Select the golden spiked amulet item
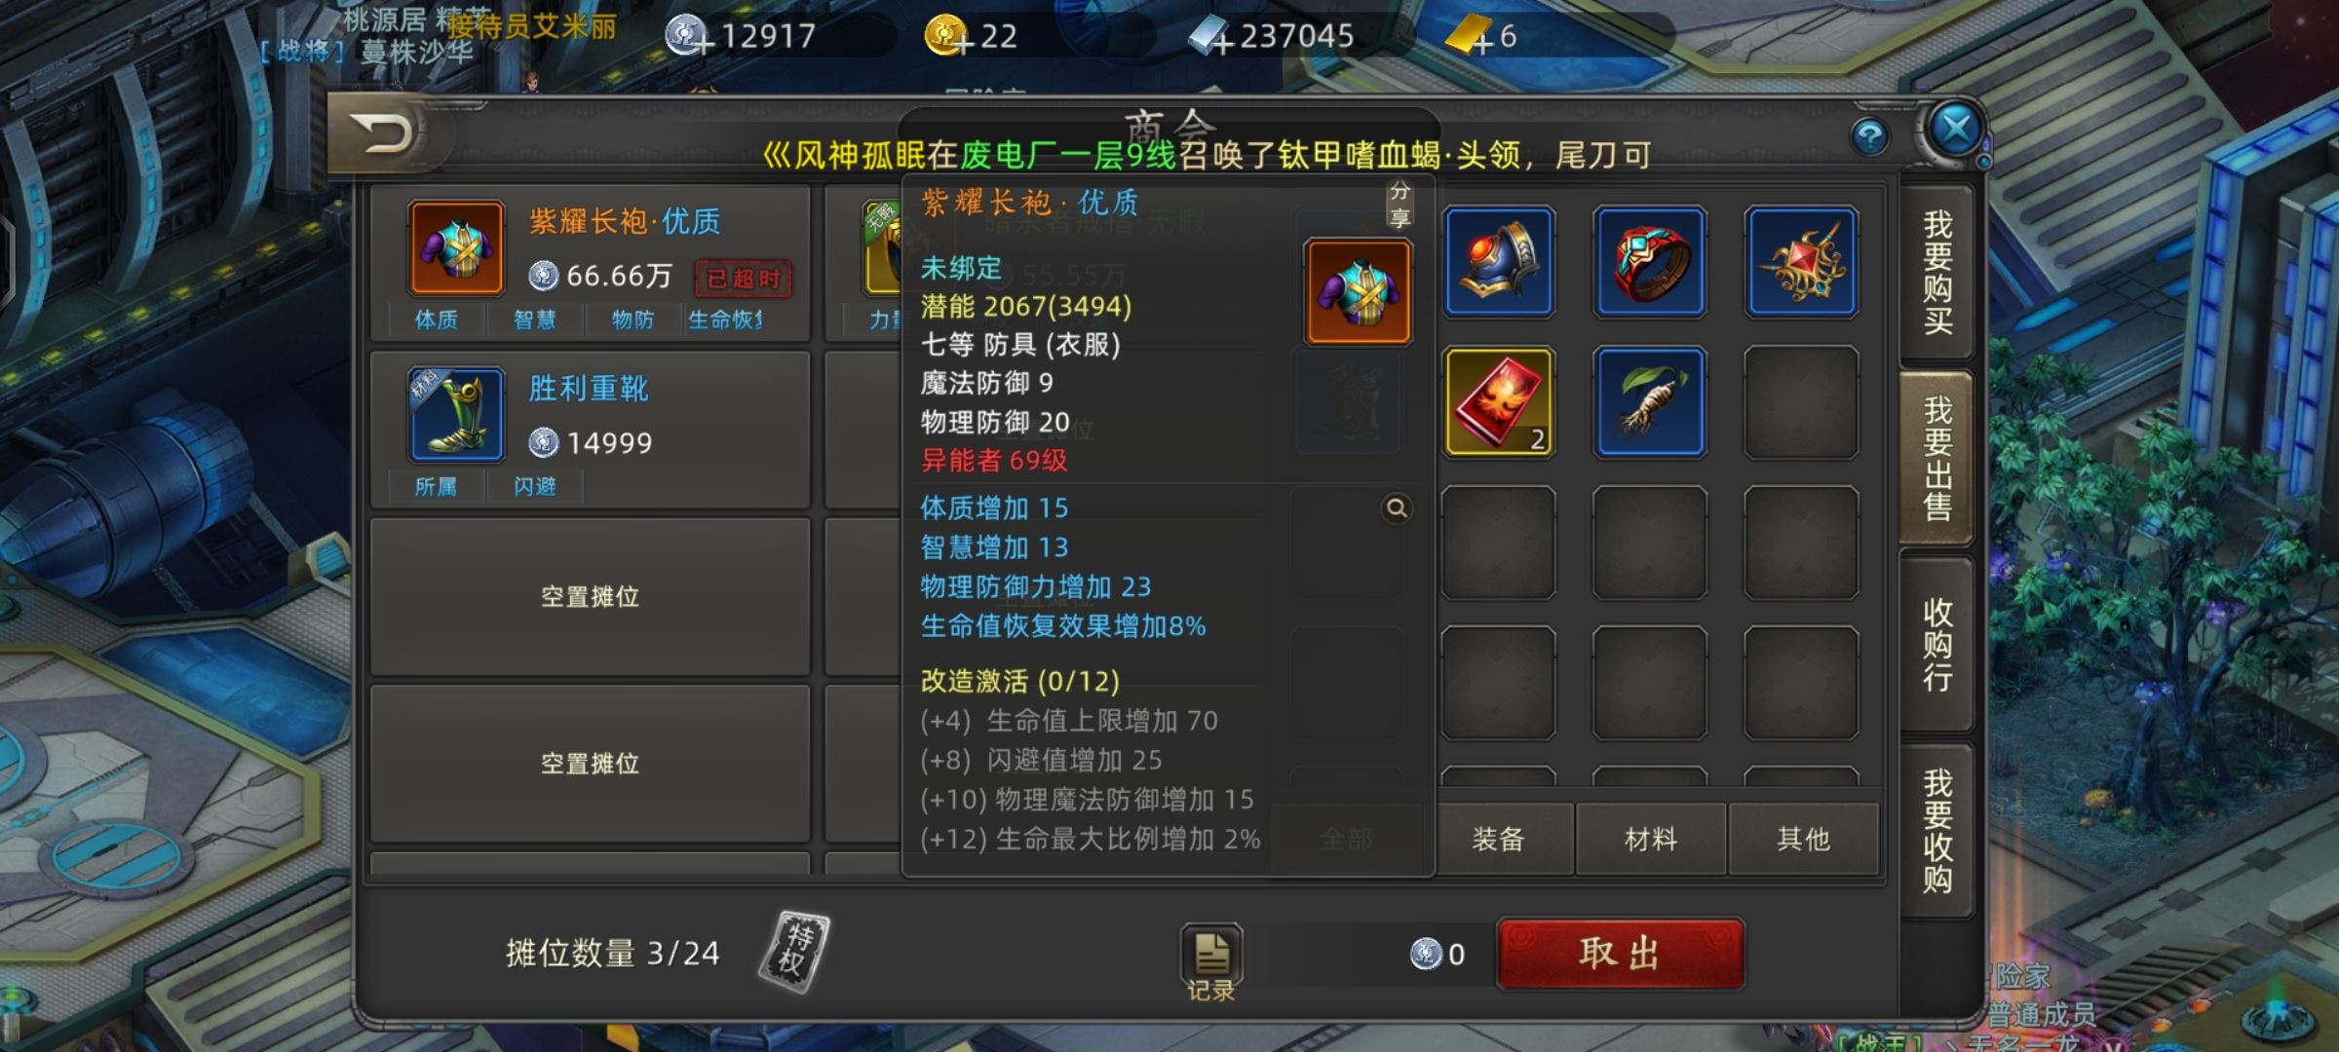The width and height of the screenshot is (2339, 1052). click(x=1801, y=262)
